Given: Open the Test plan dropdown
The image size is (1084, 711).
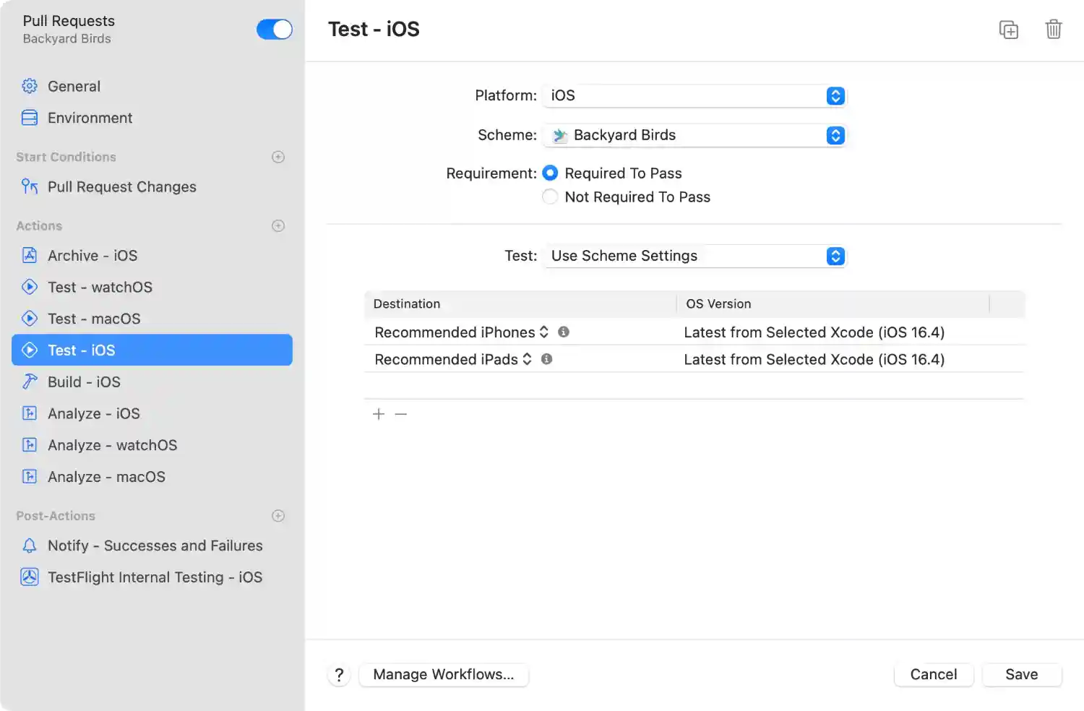Looking at the screenshot, I should pos(694,257).
